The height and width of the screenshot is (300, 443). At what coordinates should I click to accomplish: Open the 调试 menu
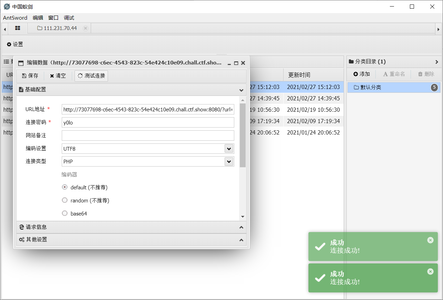[x=69, y=18]
